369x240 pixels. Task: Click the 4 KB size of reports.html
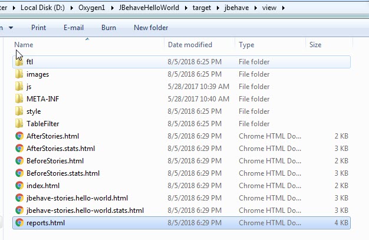coord(341,223)
